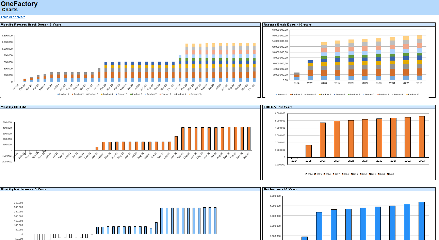Select the 2025 bar in EBITDA 10 Years chart

[309, 151]
